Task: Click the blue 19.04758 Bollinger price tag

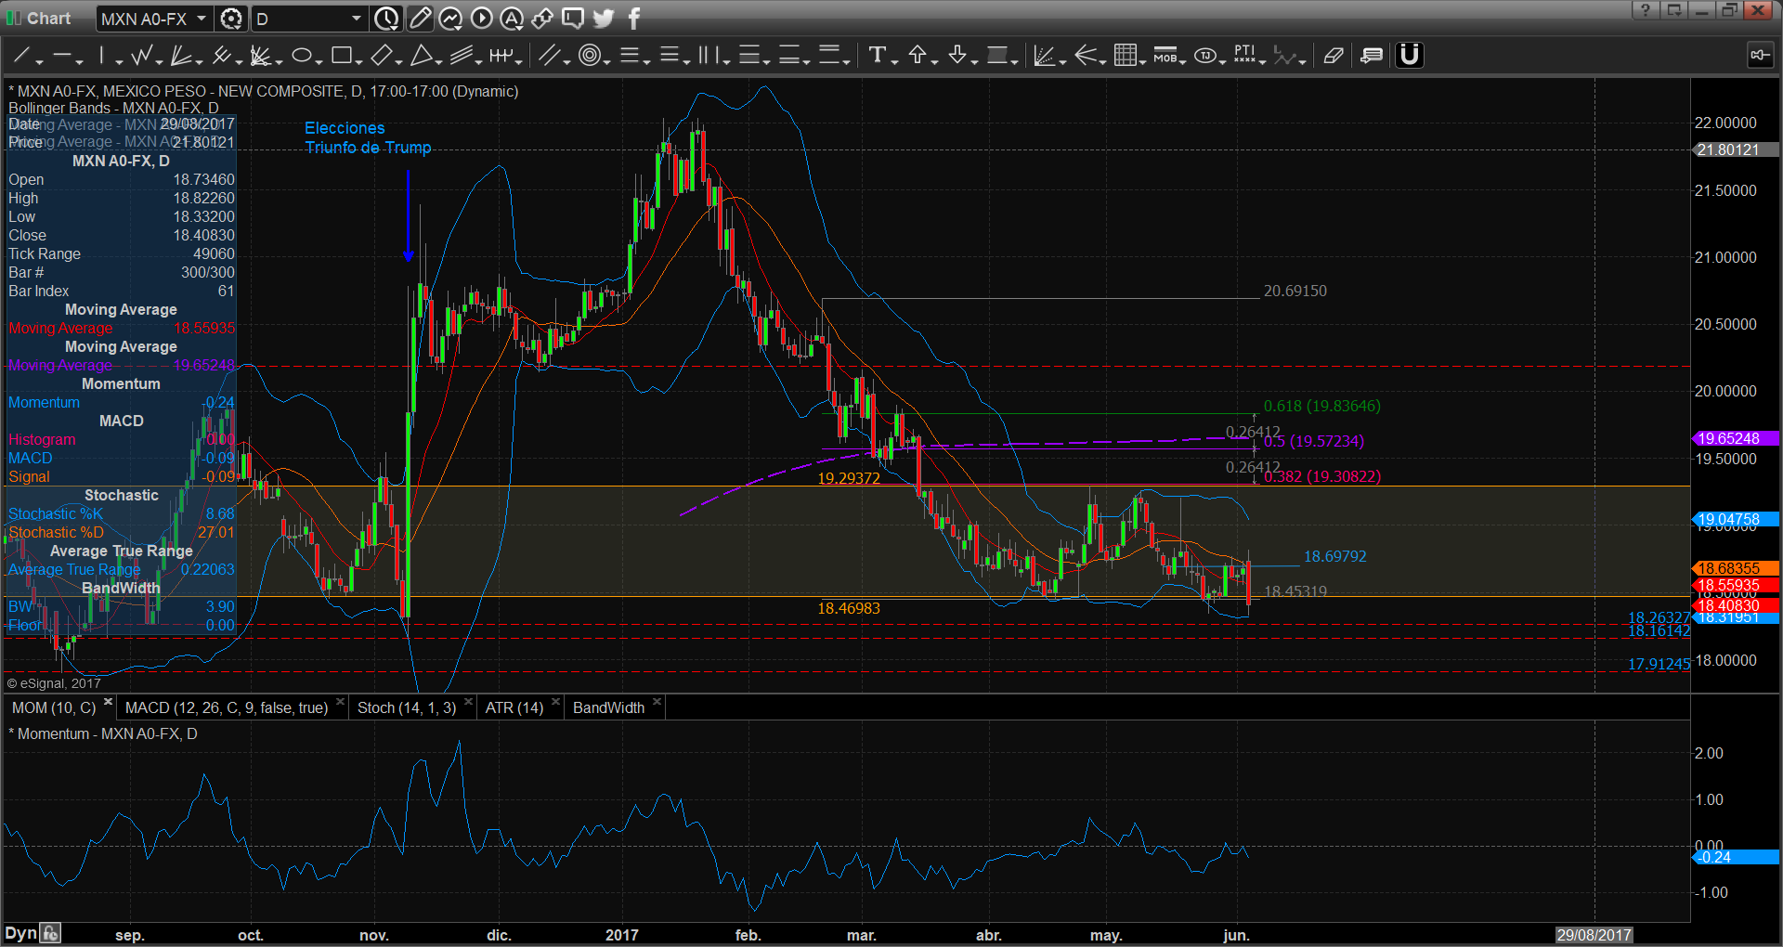Action: [x=1736, y=519]
